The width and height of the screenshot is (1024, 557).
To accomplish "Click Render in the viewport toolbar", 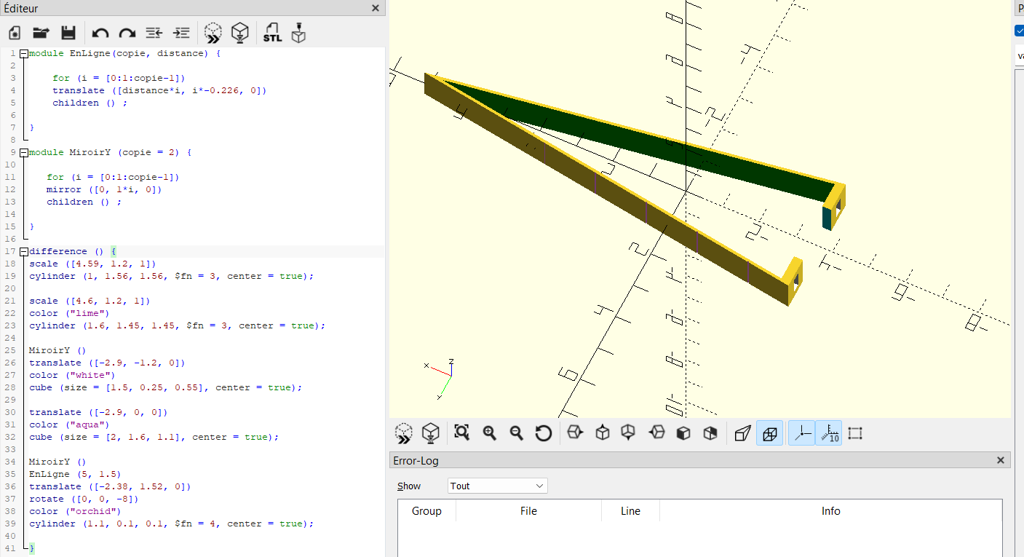I will (x=431, y=433).
